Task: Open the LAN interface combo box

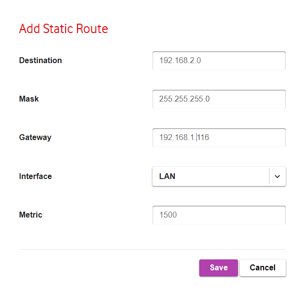Action: click(x=219, y=177)
